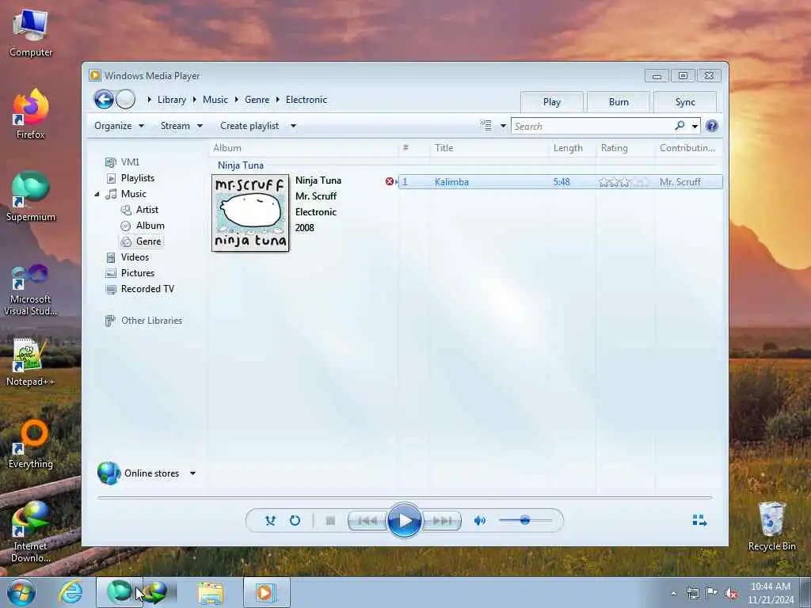This screenshot has height=608, width=811.
Task: Click Create playlist
Action: pyautogui.click(x=249, y=126)
